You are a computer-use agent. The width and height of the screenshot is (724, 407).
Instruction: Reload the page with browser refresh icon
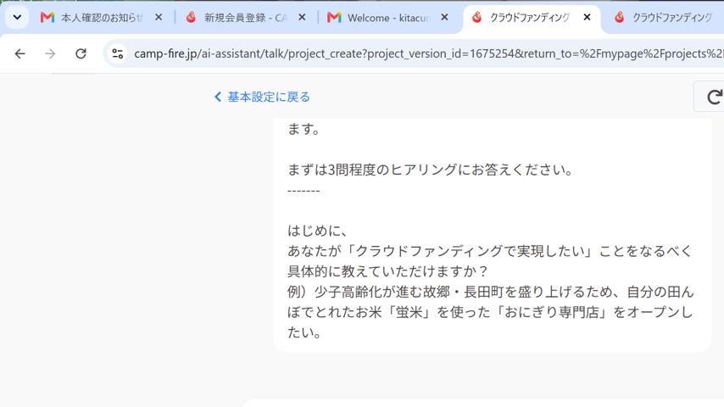coord(81,53)
